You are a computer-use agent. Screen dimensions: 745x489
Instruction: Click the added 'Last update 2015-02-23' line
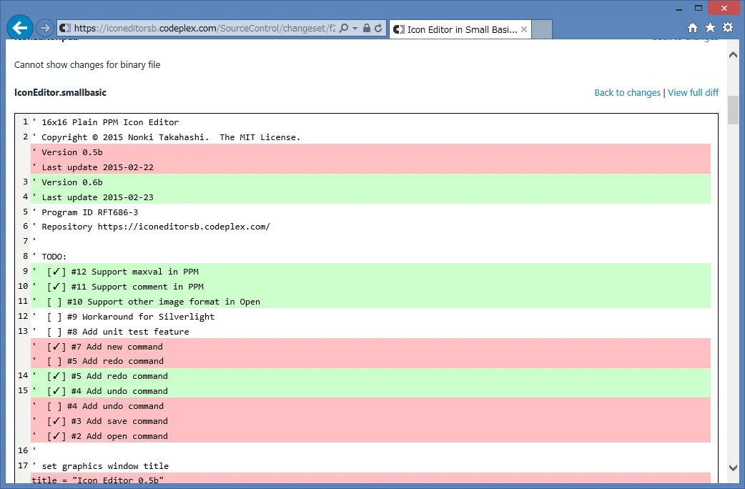point(371,197)
